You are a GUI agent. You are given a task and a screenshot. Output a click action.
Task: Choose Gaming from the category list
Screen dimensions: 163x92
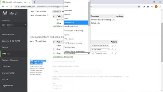click(x=76, y=14)
